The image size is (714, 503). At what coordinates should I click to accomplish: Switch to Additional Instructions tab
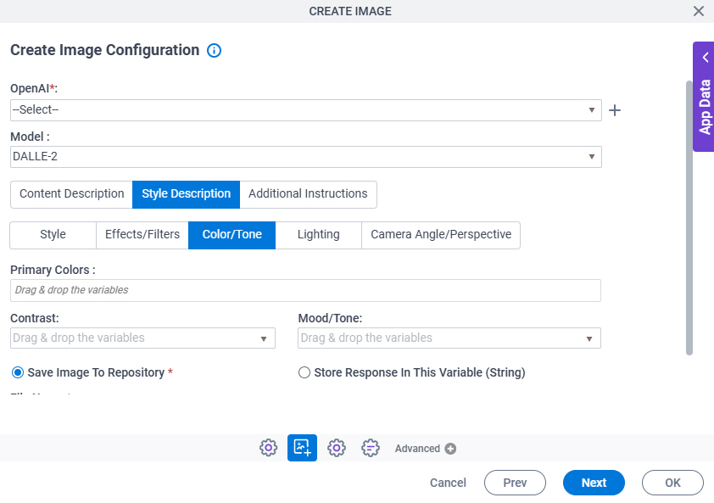(309, 194)
